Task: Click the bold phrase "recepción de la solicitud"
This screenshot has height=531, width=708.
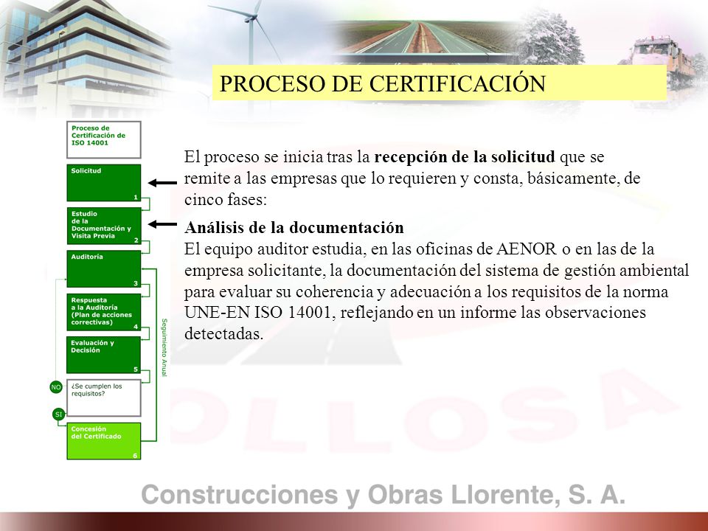Action: (x=465, y=156)
